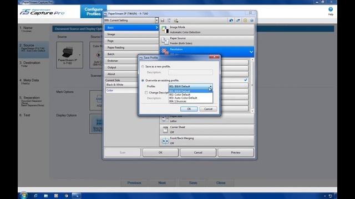Click the Paper Size icon above Letter
The height and width of the screenshot is (199, 355).
point(165,119)
